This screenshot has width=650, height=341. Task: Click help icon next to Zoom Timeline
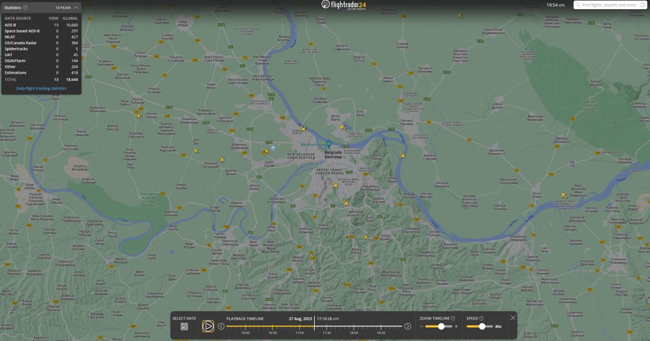[x=453, y=319]
